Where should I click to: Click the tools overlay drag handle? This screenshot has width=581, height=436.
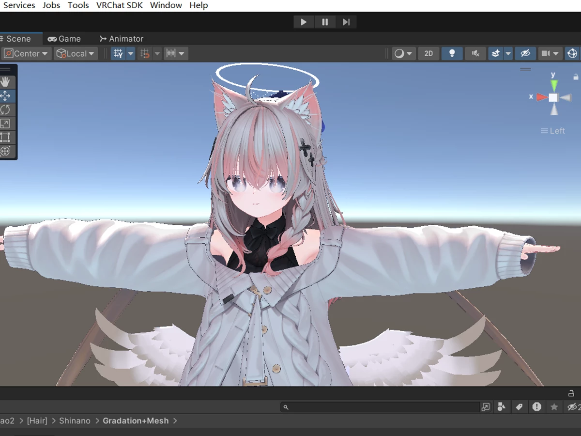(x=6, y=69)
